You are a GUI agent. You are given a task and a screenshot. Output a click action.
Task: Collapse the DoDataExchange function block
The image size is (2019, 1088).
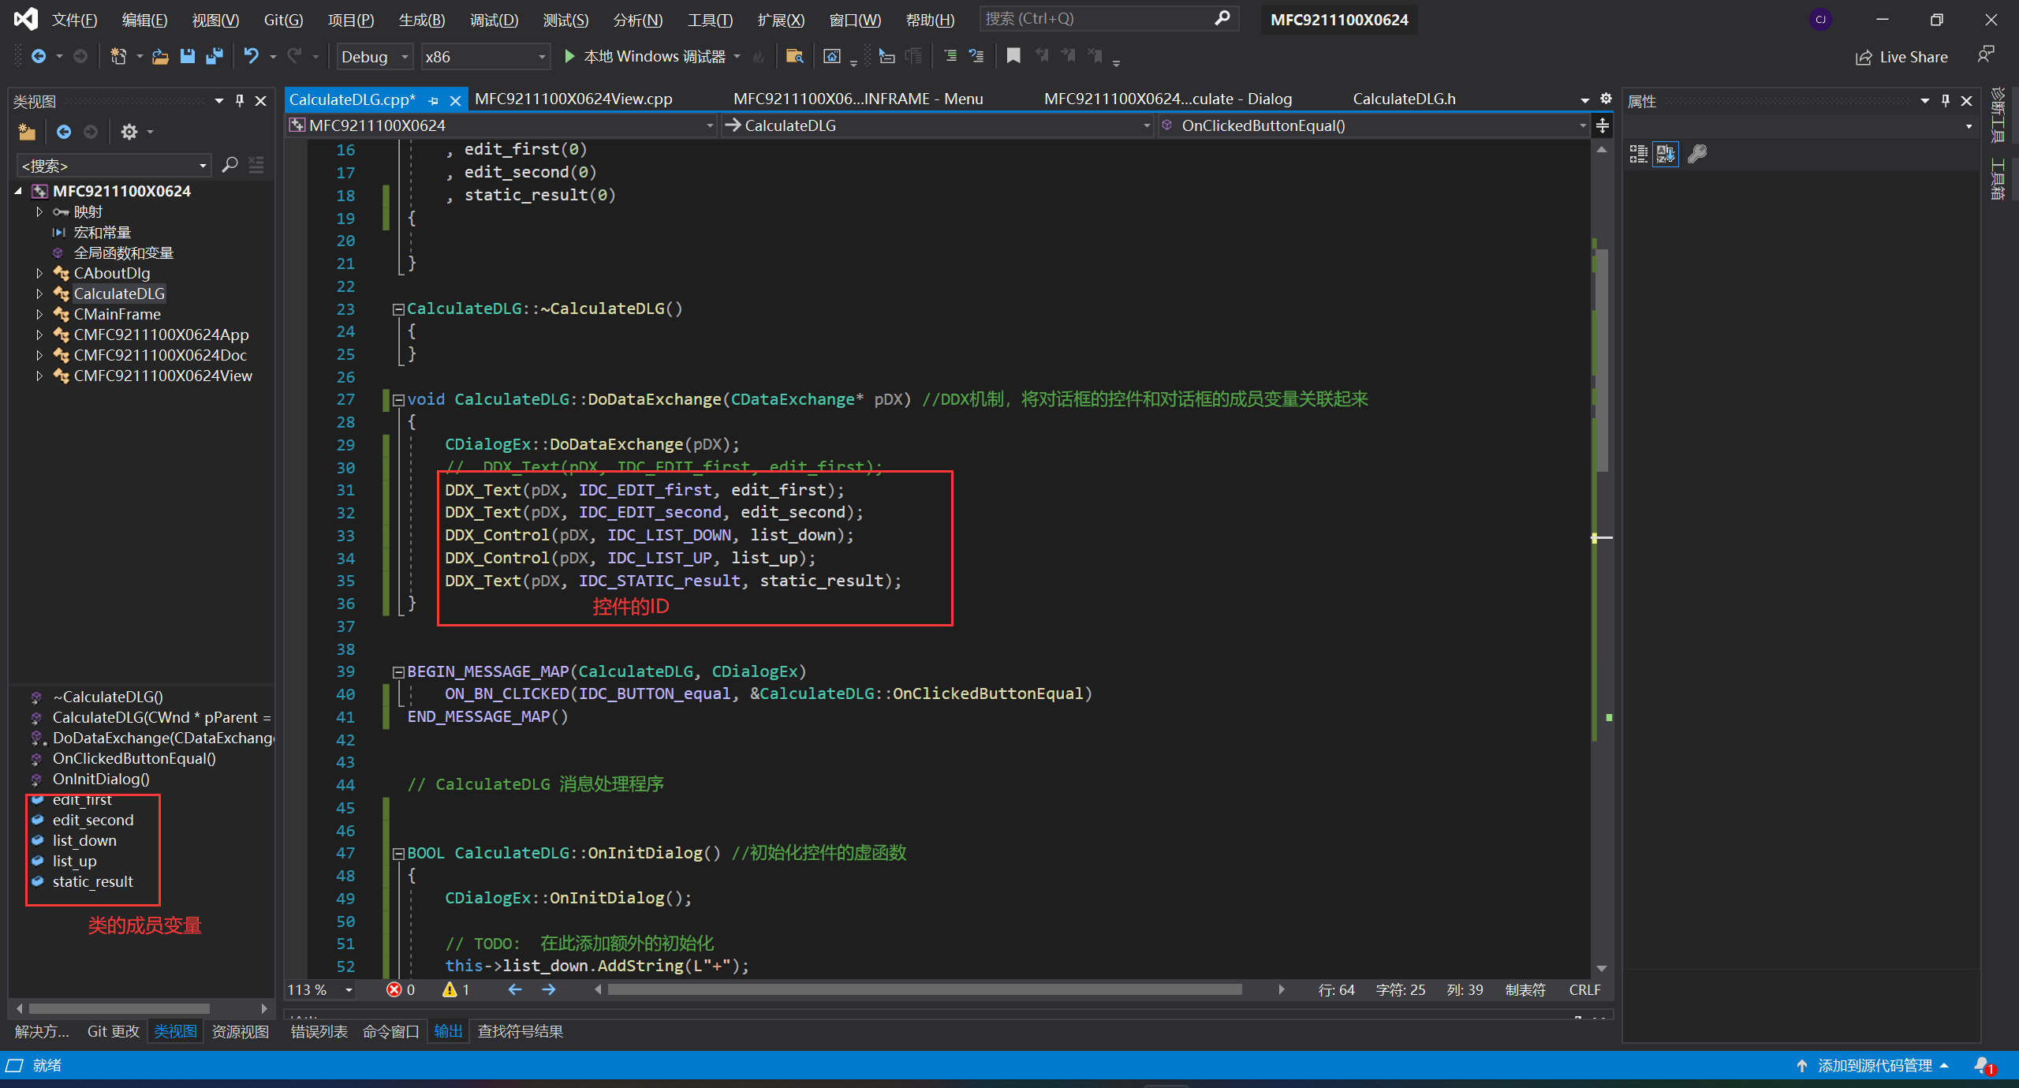[x=398, y=400]
